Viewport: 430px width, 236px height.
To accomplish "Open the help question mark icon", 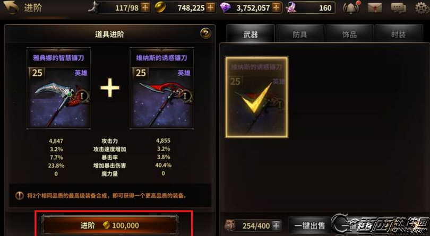I will click(205, 33).
